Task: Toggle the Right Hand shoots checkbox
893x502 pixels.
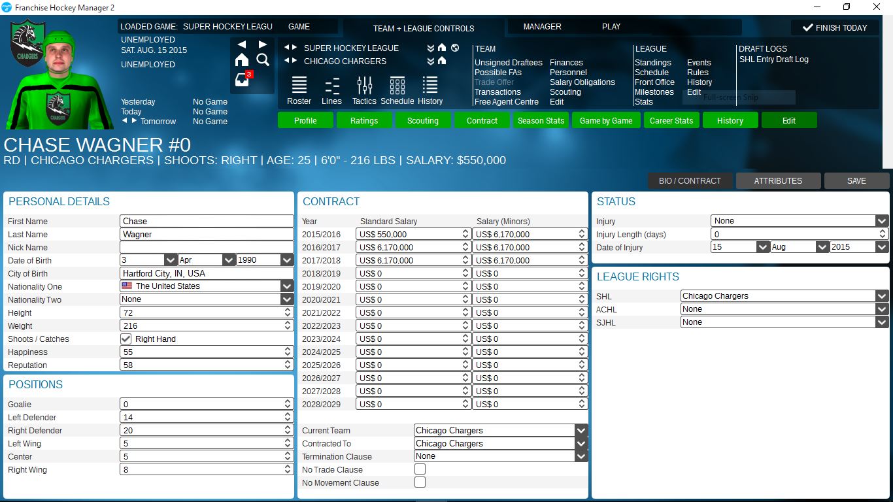Action: pos(126,339)
